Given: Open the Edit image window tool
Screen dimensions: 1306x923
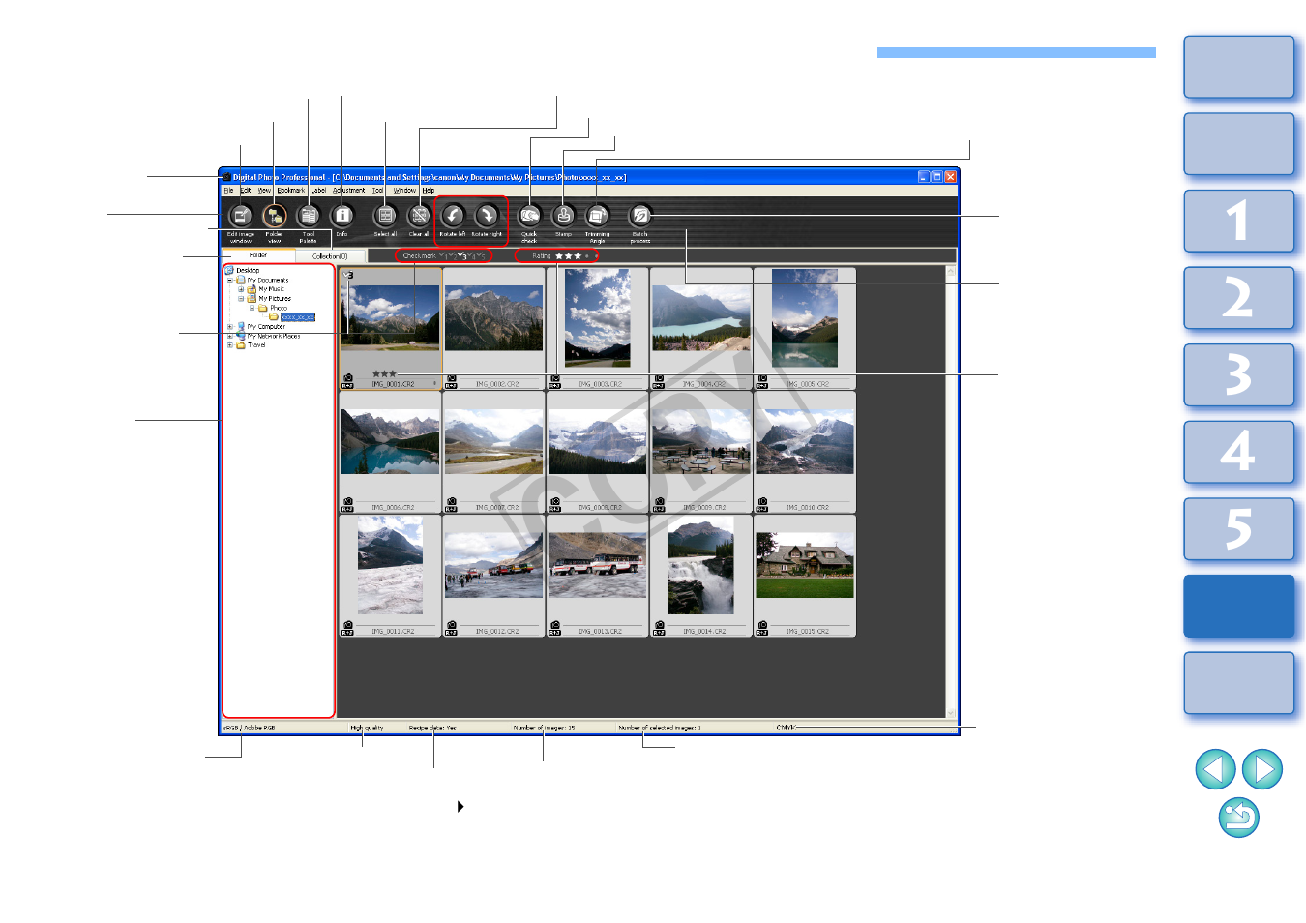Looking at the screenshot, I should 240,216.
